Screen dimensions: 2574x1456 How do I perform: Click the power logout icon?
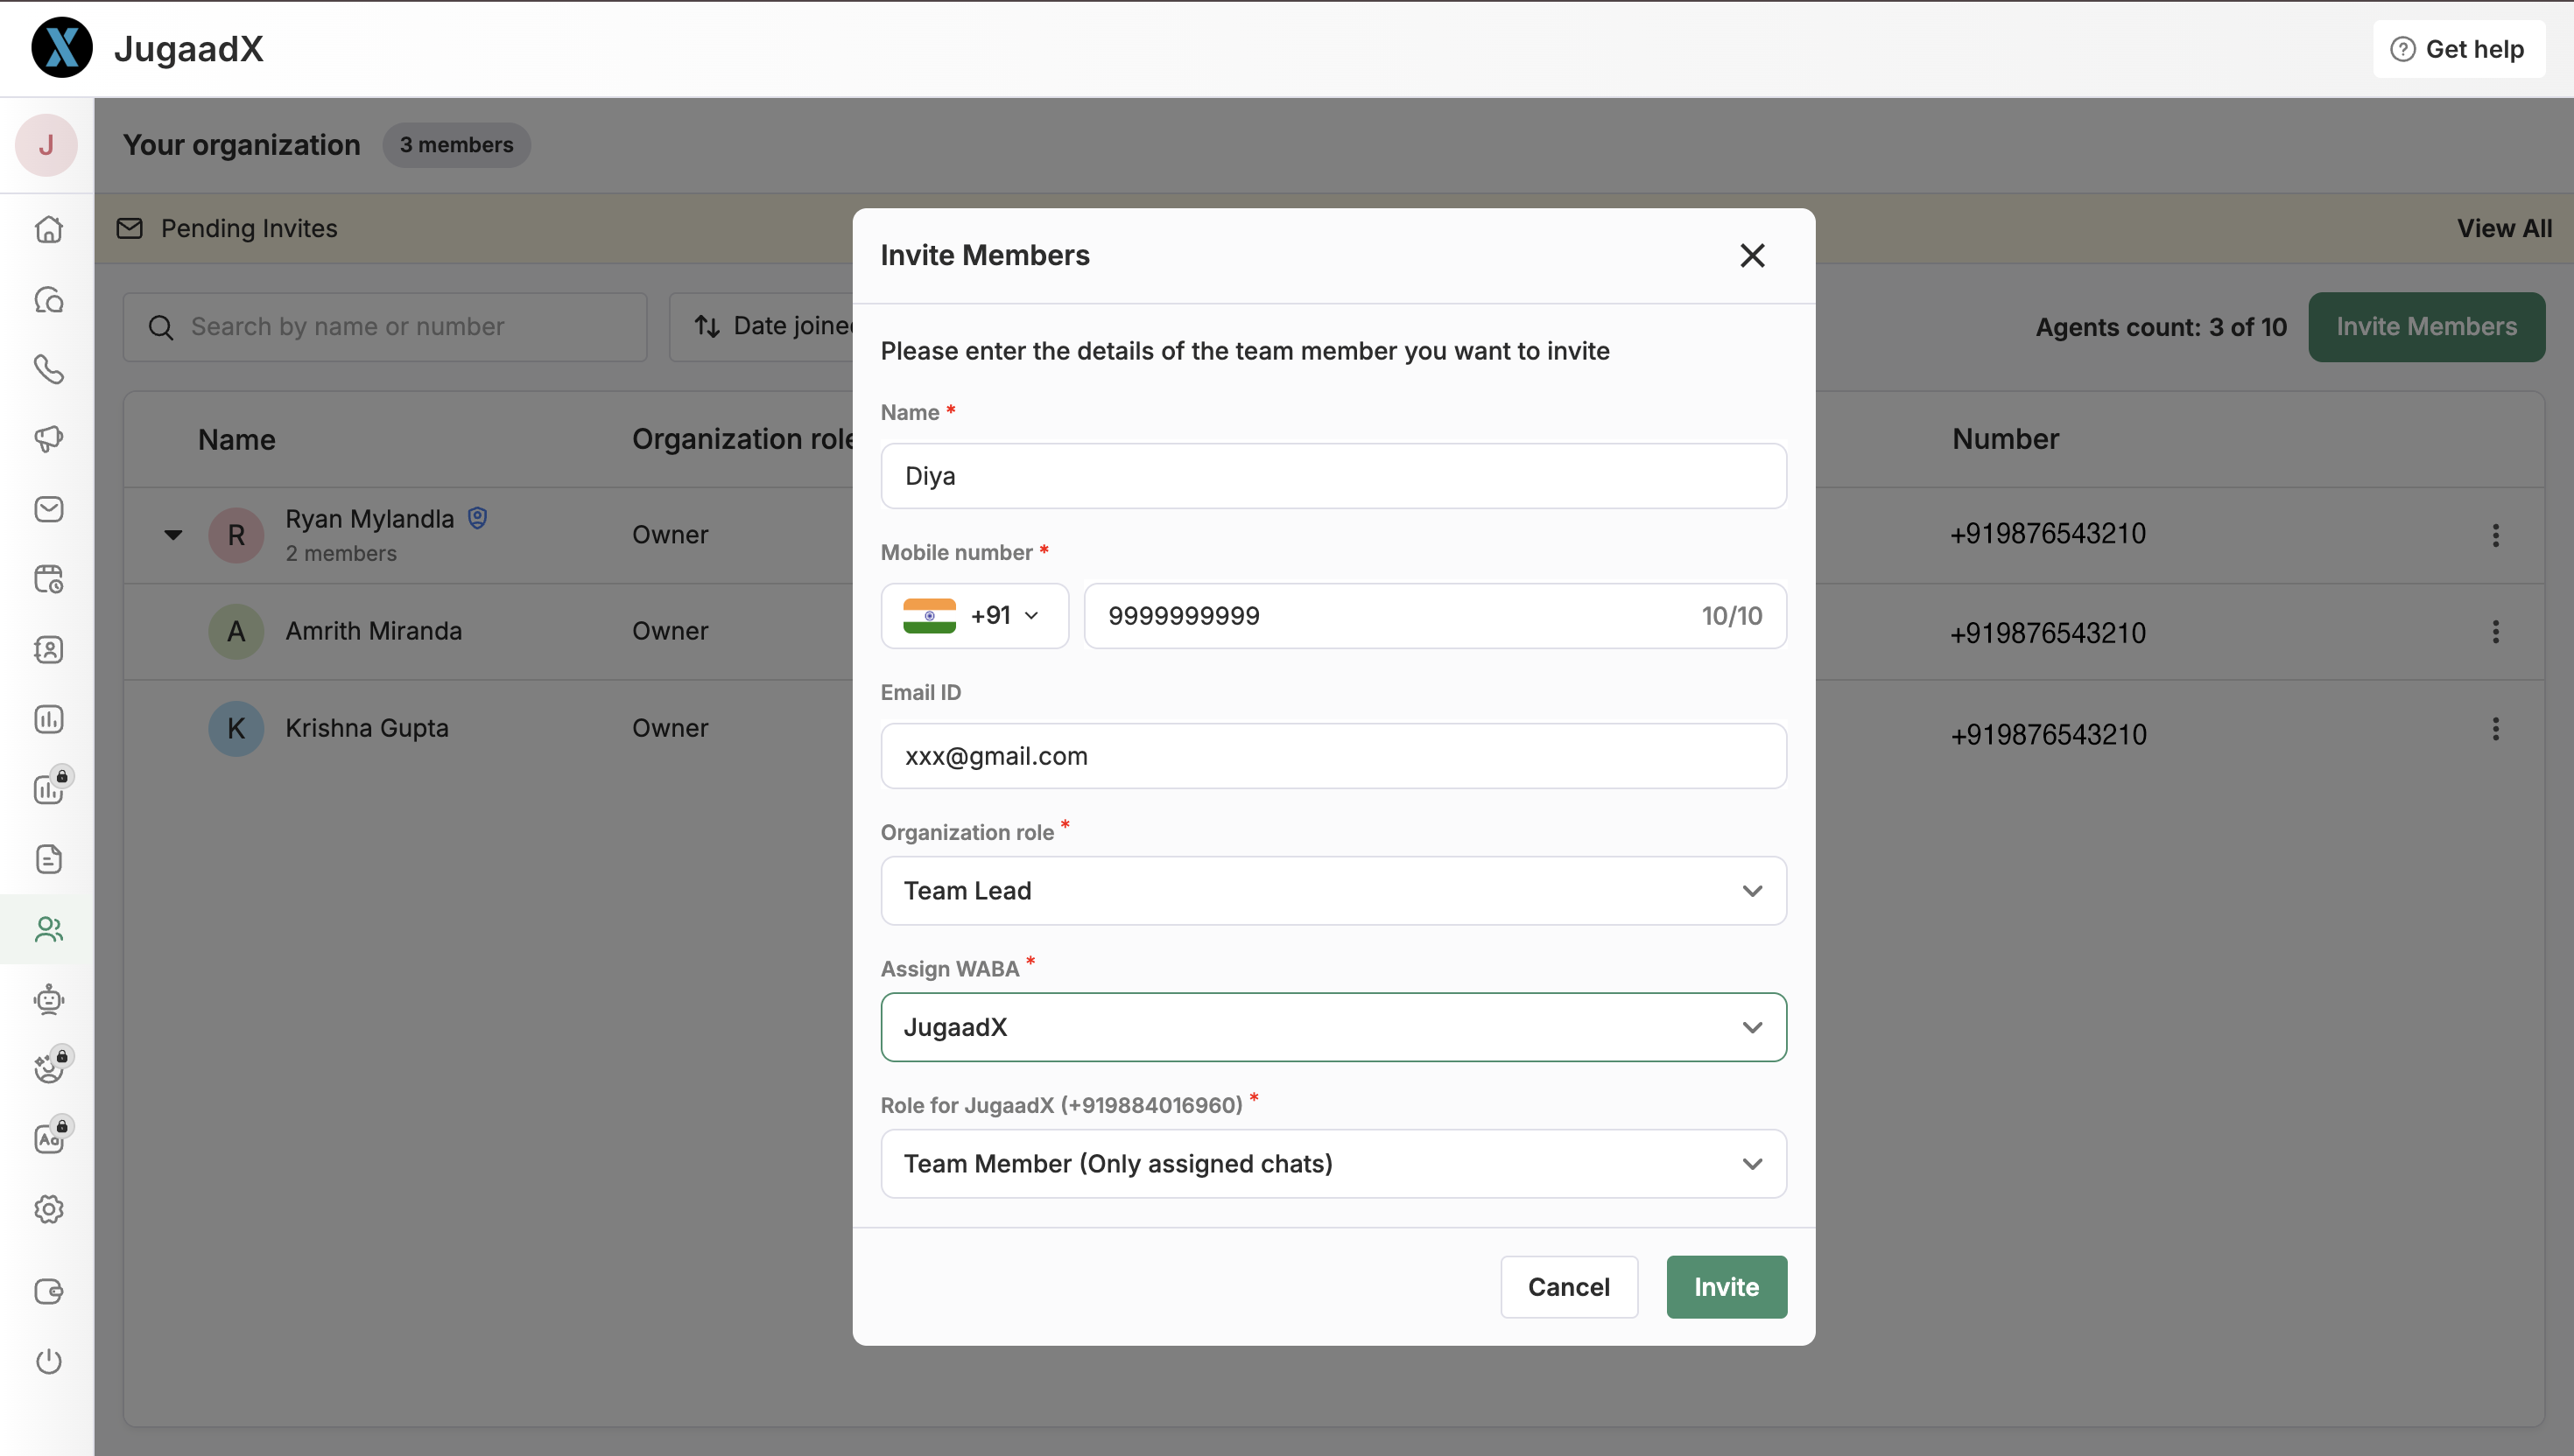[x=48, y=1361]
